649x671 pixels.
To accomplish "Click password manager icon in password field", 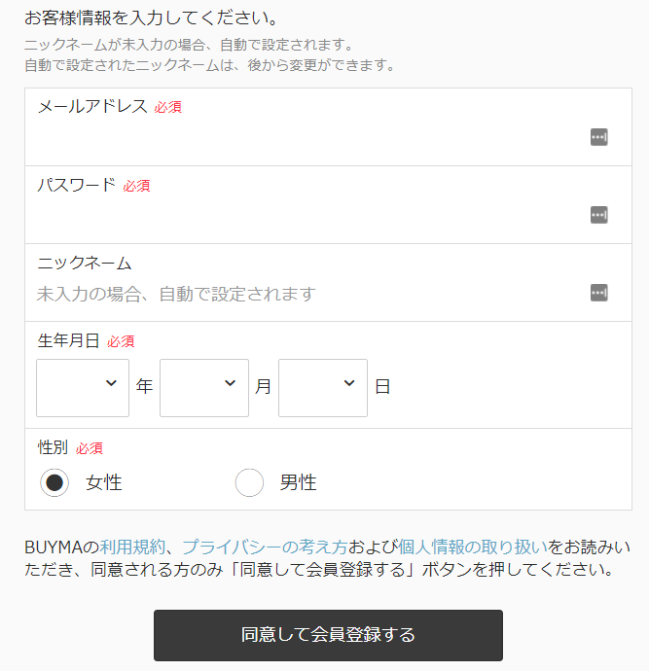I will click(x=599, y=215).
